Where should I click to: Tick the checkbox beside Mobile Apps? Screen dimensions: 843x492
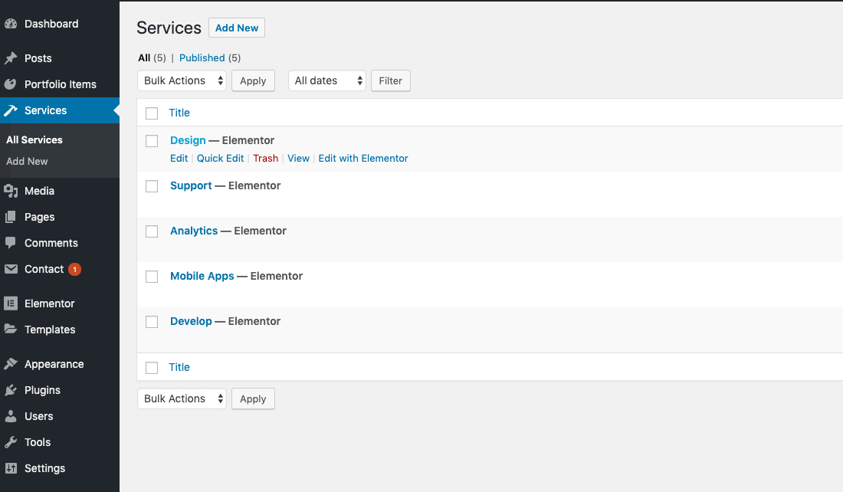pyautogui.click(x=152, y=277)
